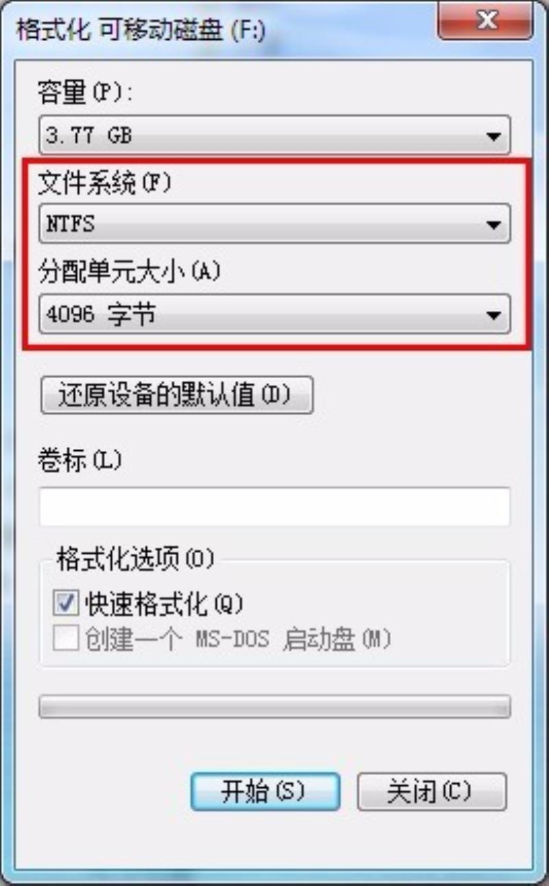
Task: Click the 分配单元大小(A) label
Action: 130,272
